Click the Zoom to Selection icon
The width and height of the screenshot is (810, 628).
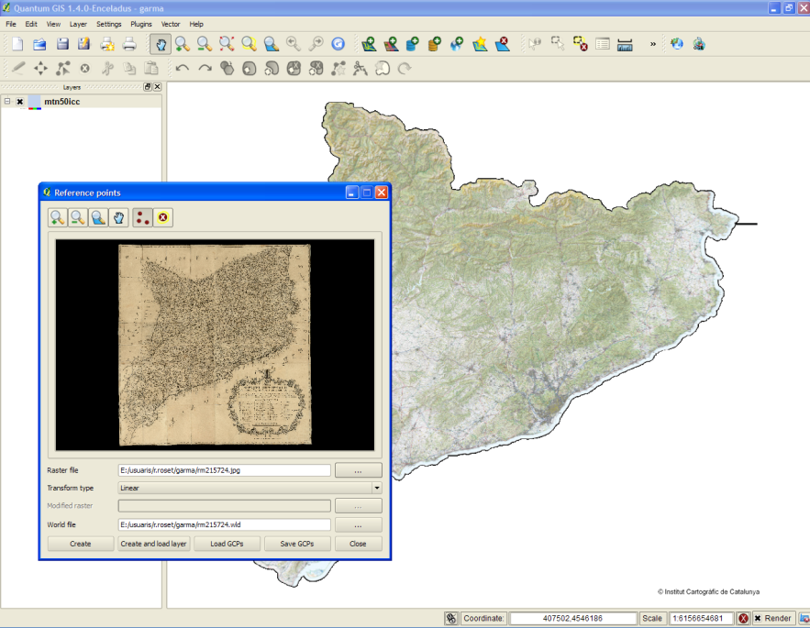[x=249, y=44]
